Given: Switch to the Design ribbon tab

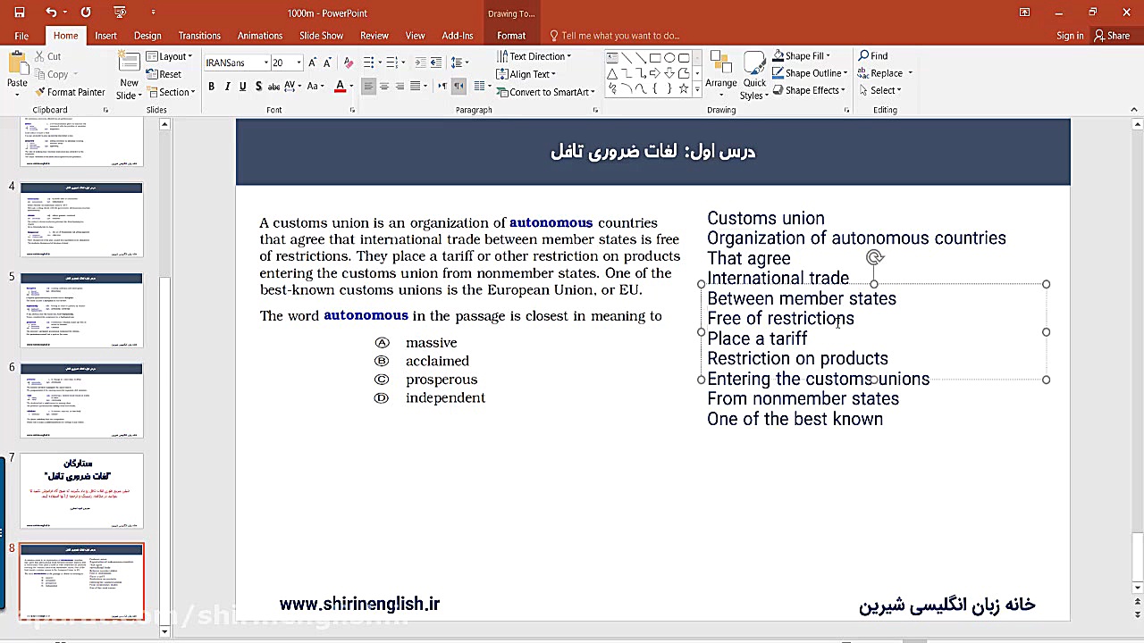Looking at the screenshot, I should point(147,36).
